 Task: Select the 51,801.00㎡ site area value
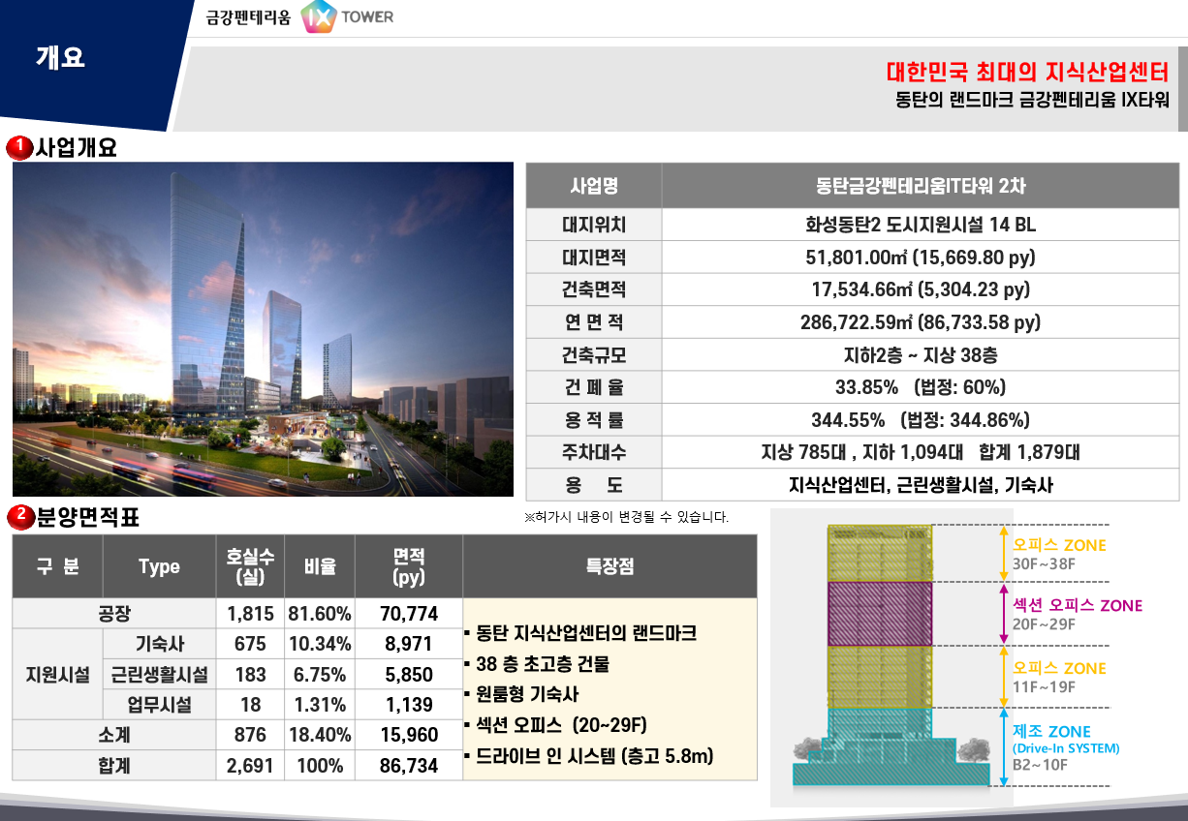921,258
